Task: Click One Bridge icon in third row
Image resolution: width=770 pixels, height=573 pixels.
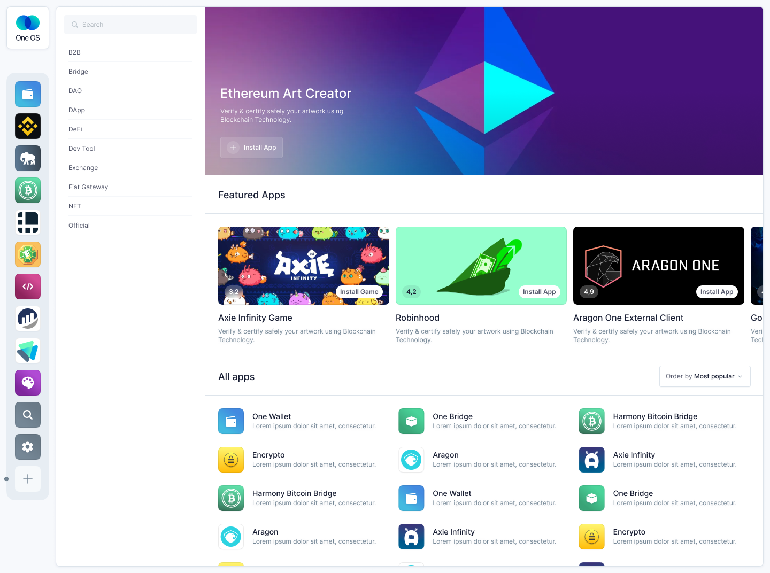Action: point(592,498)
